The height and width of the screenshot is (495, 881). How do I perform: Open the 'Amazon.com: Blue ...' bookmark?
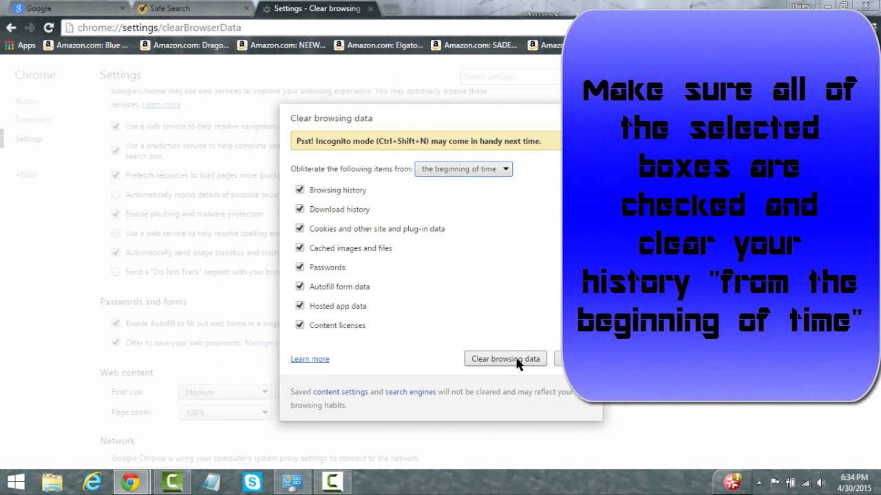tap(85, 45)
